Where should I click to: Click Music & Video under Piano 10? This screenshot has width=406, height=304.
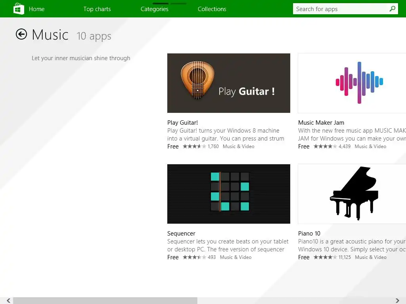click(x=371, y=257)
